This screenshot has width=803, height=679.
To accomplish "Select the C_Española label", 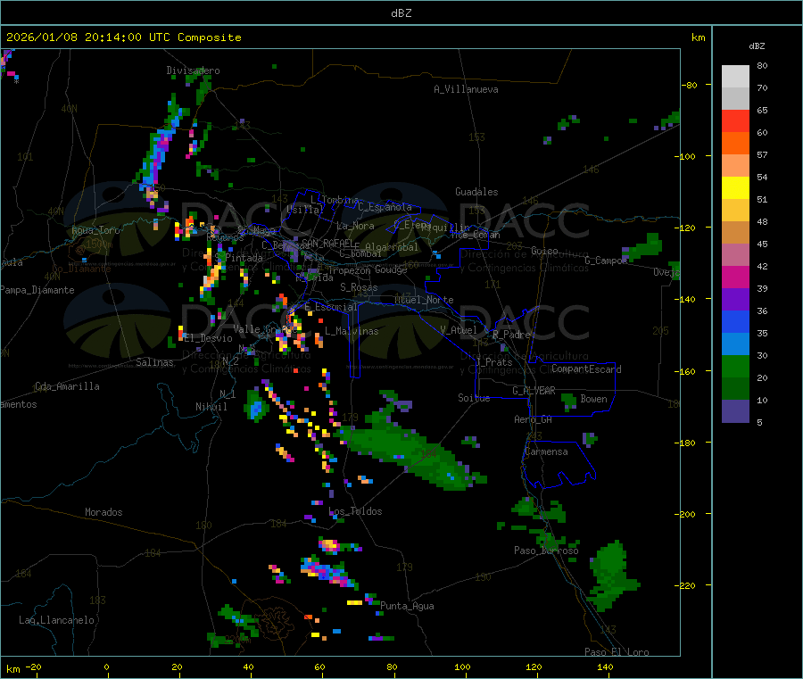I will [x=385, y=207].
